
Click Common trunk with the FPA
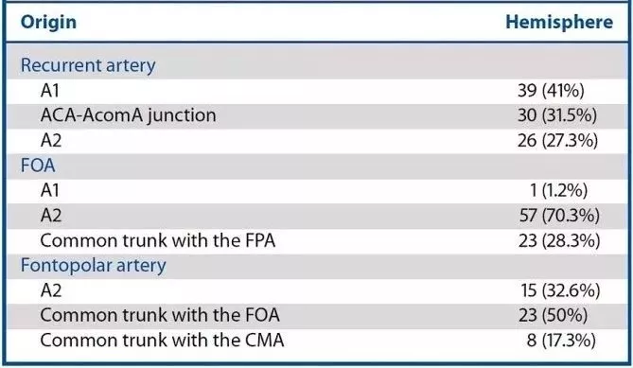coord(158,240)
